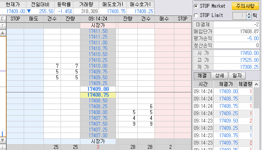
Task: Jump to bottom with the down-arrow icon
Action: pyautogui.click(x=3, y=147)
